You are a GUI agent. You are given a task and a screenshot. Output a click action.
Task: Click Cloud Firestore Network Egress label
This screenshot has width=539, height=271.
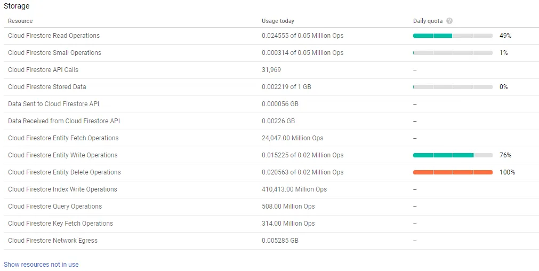(x=53, y=241)
